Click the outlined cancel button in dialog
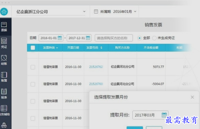200x129 pixels. 154,128
